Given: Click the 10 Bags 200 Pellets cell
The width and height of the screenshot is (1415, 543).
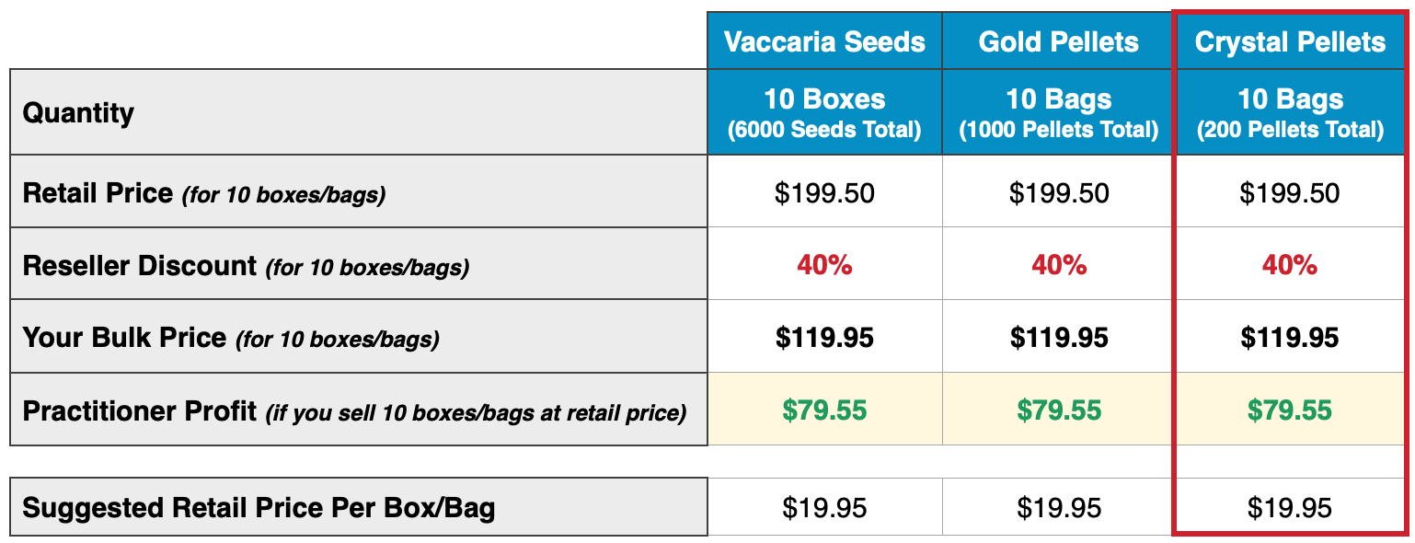Looking at the screenshot, I should (1290, 112).
